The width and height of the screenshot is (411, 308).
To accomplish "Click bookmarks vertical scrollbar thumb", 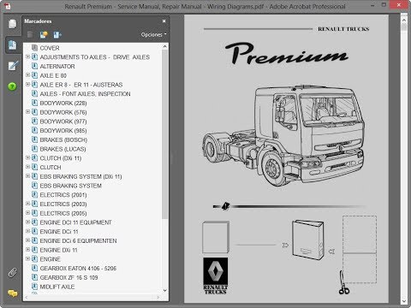I will (164, 134).
